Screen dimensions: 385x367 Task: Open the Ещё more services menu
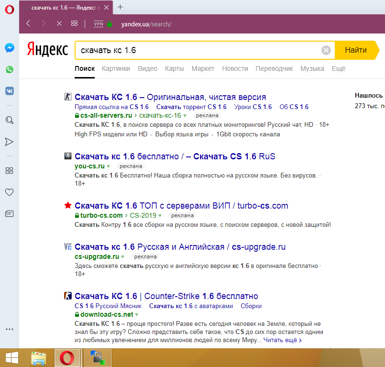pyautogui.click(x=338, y=68)
